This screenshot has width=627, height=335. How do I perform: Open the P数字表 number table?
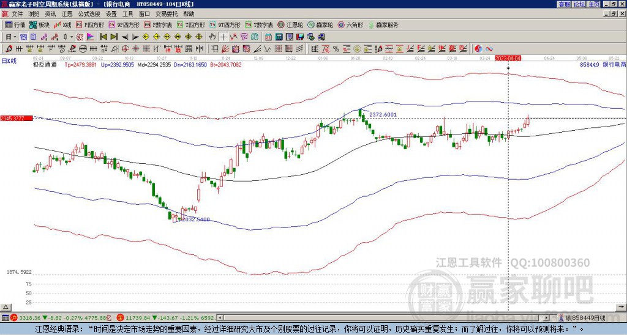click(x=158, y=24)
